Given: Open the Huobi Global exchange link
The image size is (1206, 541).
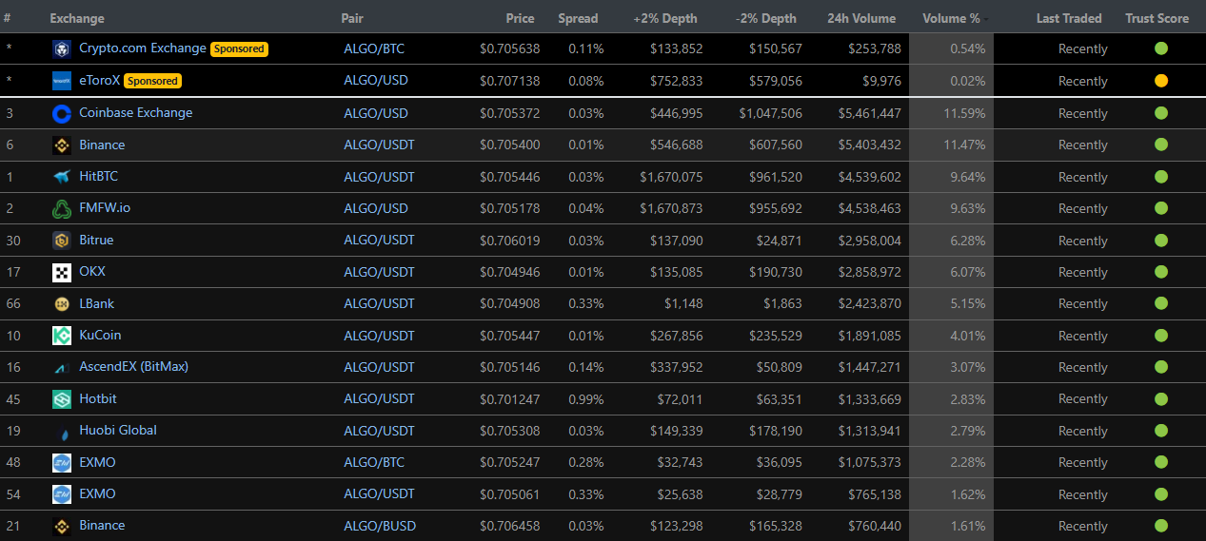Looking at the screenshot, I should click(x=118, y=430).
